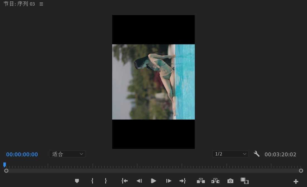Click left handle of zoom scroll bar
The width and height of the screenshot is (307, 187).
(6, 171)
